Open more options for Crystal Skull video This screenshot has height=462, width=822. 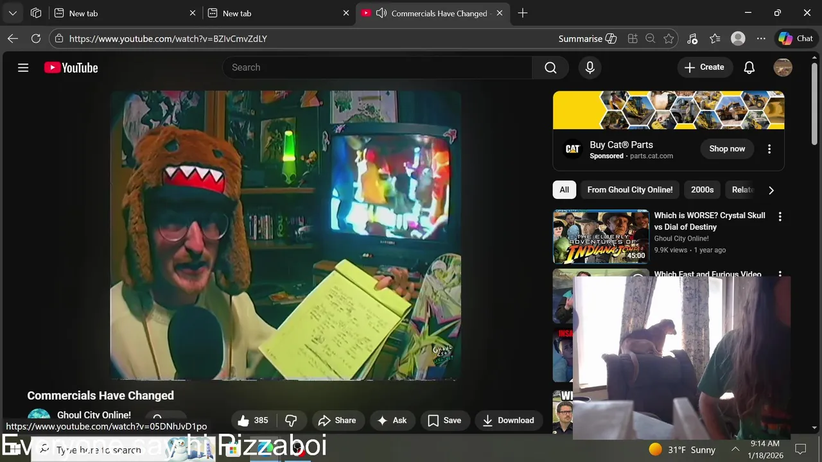pos(780,217)
